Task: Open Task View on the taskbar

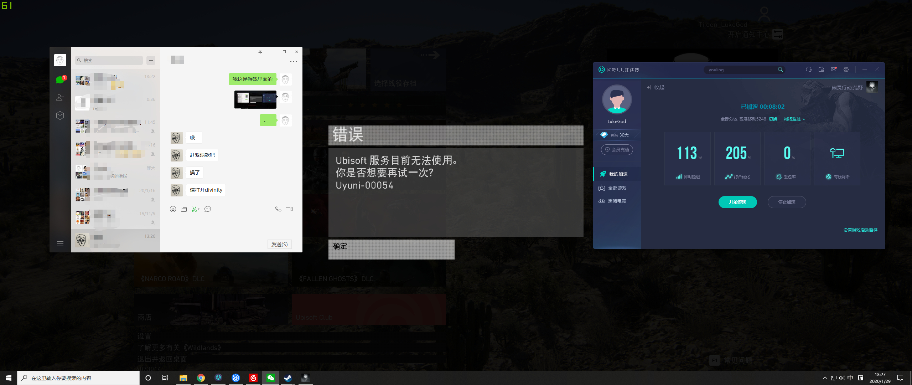Action: [x=165, y=378]
